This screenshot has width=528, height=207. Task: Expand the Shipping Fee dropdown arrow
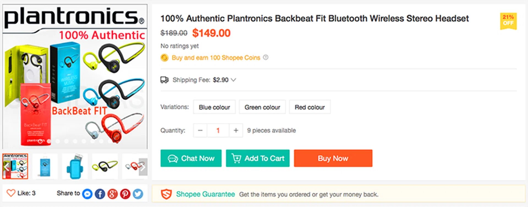[x=233, y=80]
